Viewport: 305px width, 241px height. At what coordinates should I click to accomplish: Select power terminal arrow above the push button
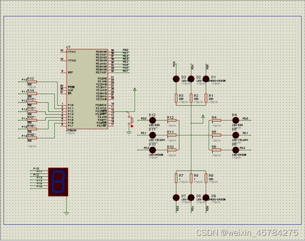pos(134,89)
